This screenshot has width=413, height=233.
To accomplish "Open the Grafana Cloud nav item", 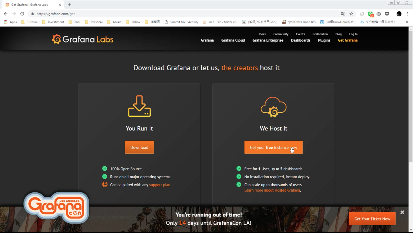I will pyautogui.click(x=233, y=40).
